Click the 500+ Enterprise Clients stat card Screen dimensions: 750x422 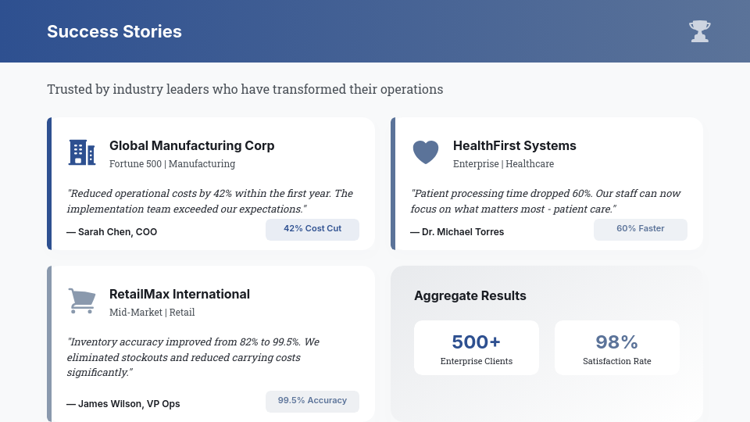(x=477, y=348)
